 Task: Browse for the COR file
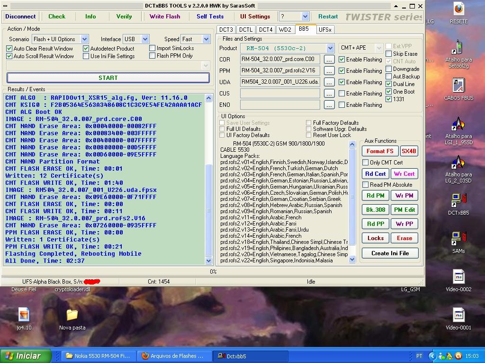(x=329, y=59)
